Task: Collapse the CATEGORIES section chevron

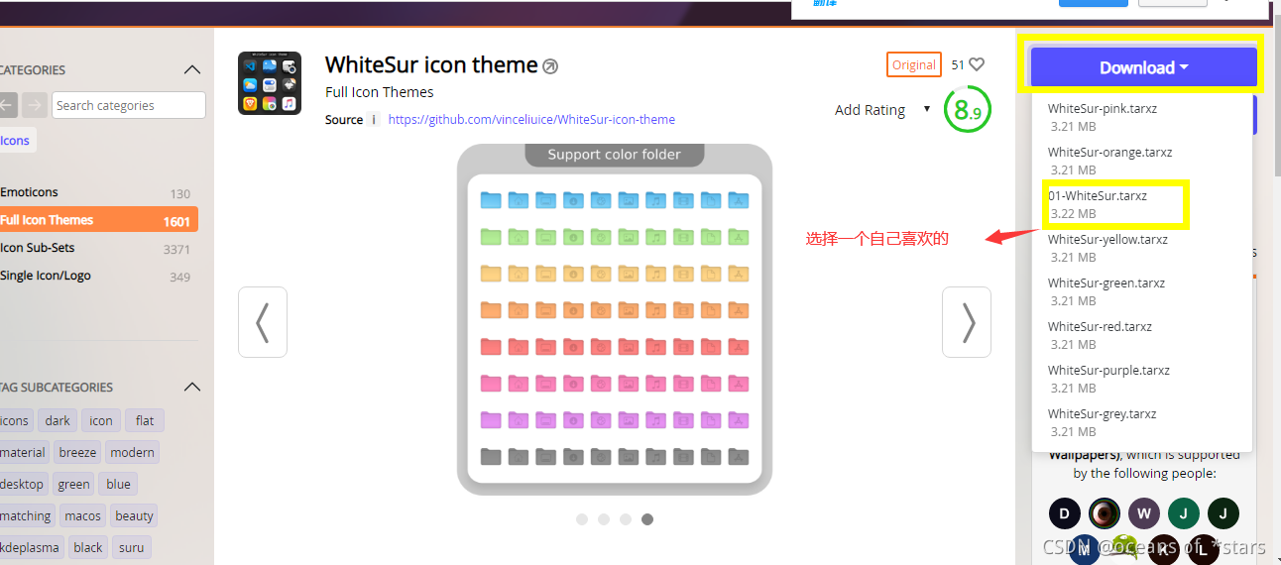Action: [x=192, y=69]
